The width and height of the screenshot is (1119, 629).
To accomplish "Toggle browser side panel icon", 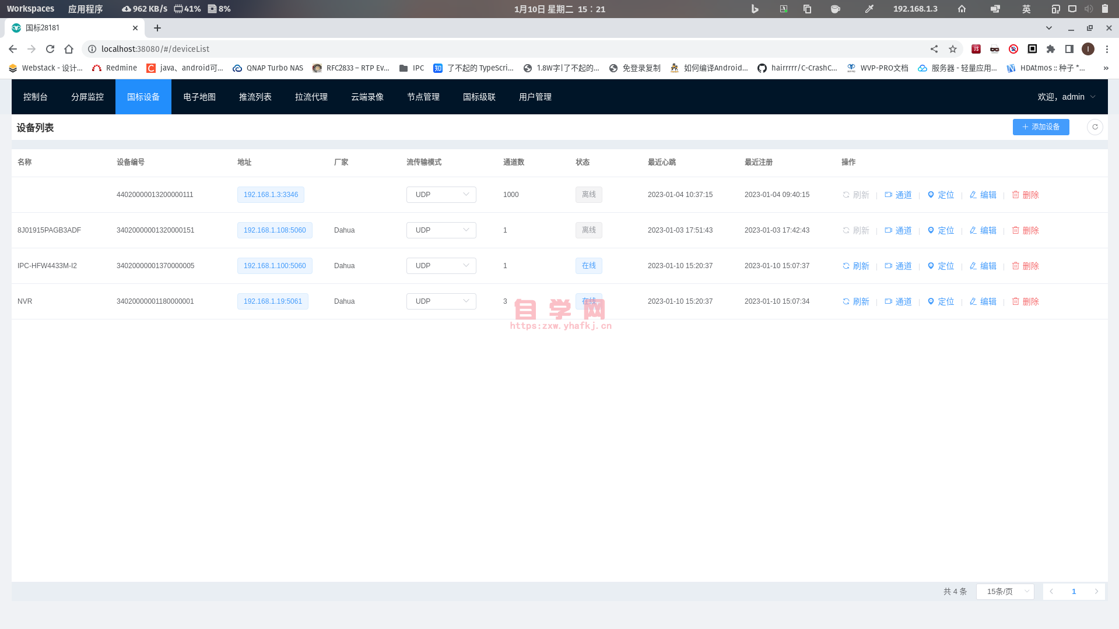I will coord(1069,49).
